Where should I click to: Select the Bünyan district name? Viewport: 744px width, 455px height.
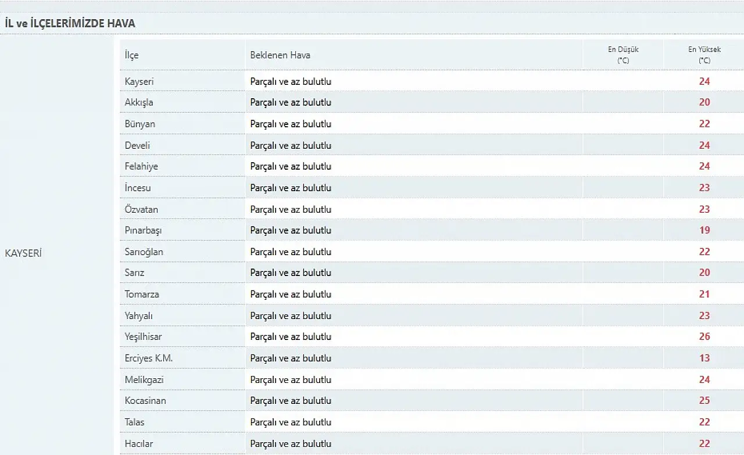point(140,124)
